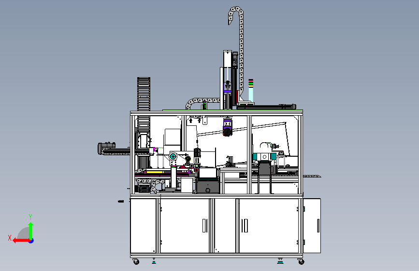Select the stack signal light tower on the machine
Screen dimensions: 419x271
(x=251, y=90)
